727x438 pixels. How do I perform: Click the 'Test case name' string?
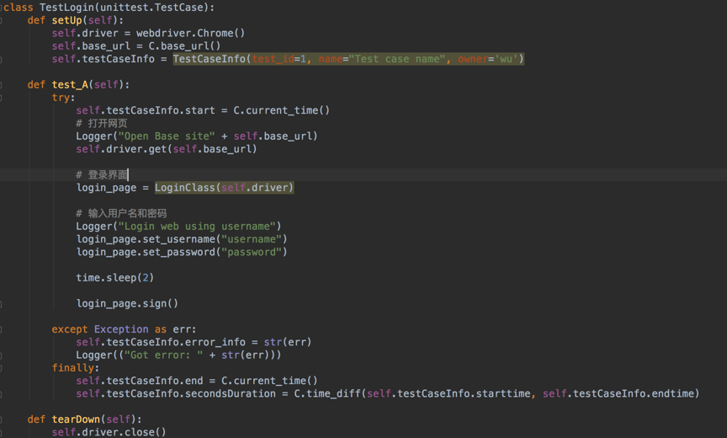click(x=397, y=59)
